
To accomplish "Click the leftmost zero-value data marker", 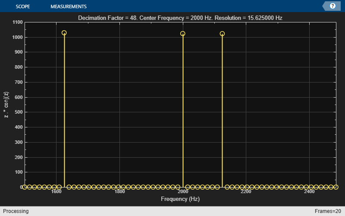I will coord(25,187).
